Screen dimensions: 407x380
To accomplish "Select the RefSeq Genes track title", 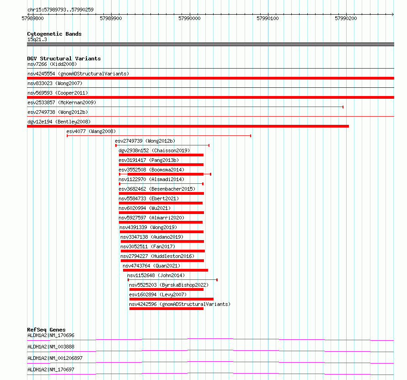I will pos(46,330).
